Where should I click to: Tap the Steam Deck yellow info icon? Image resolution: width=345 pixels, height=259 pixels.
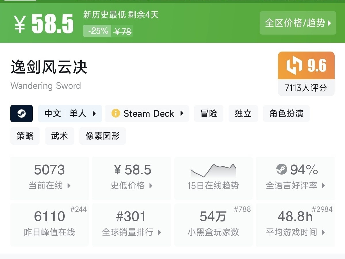116,114
